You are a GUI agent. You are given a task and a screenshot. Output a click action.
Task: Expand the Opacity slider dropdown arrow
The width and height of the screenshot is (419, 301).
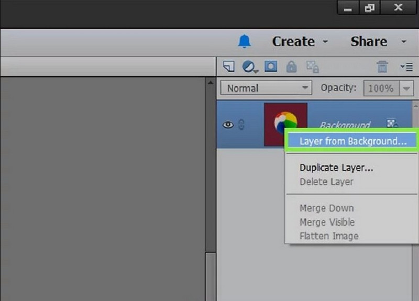406,88
